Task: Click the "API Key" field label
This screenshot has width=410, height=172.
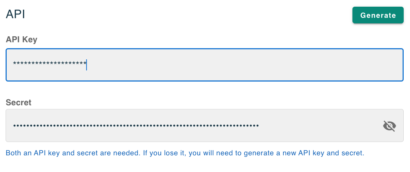Action: (22, 39)
